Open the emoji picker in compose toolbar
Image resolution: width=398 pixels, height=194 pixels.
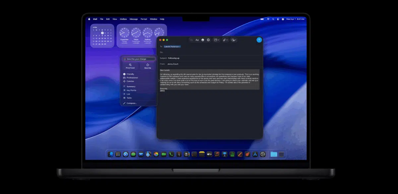203,40
